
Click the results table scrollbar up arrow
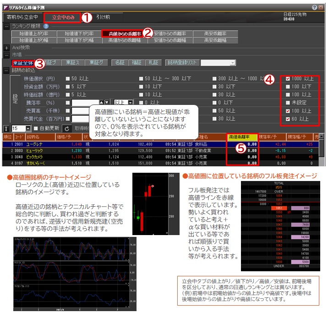click(x=322, y=137)
